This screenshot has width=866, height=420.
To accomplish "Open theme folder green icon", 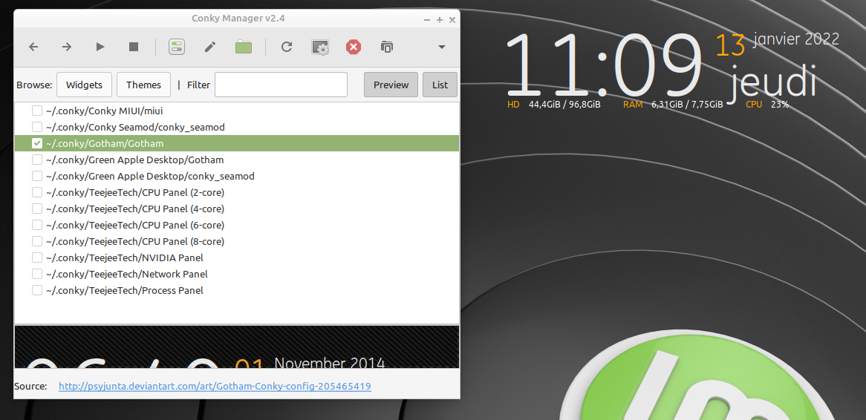I will [x=244, y=47].
